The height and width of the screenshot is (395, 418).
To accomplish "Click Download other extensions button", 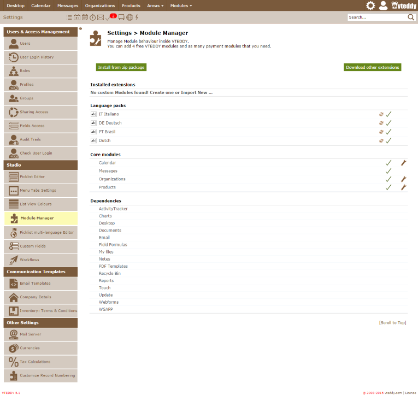I will [x=373, y=67].
